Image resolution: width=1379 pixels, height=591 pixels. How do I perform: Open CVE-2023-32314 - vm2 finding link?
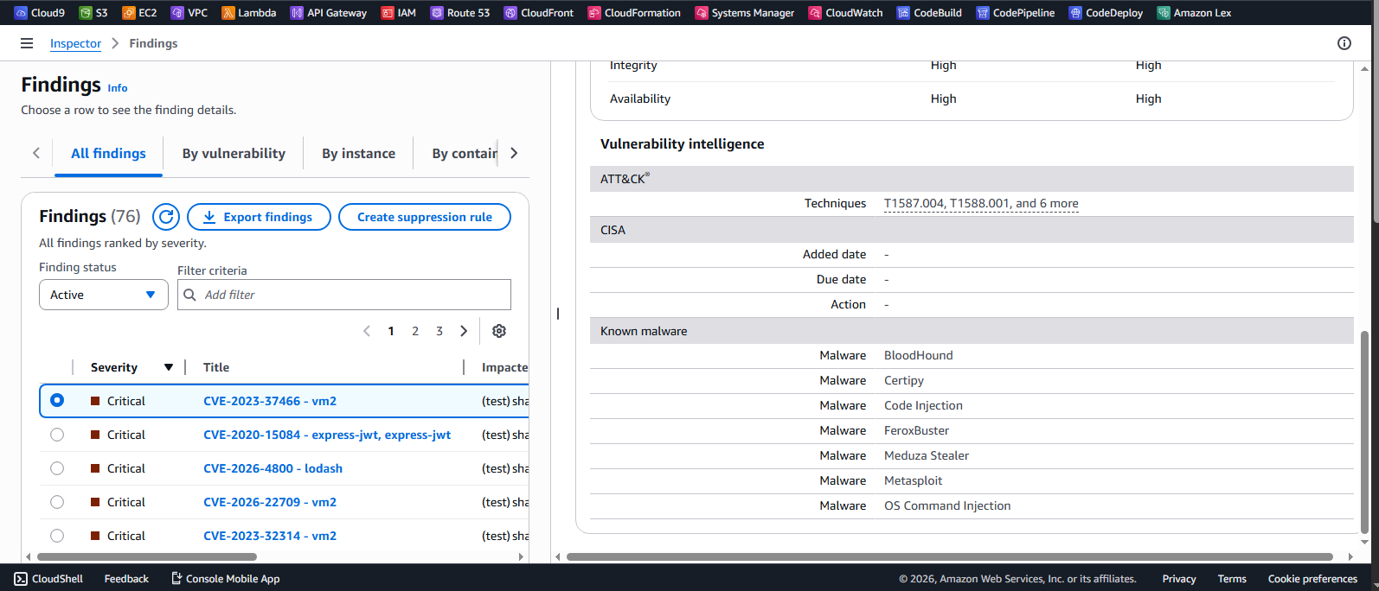click(x=270, y=536)
